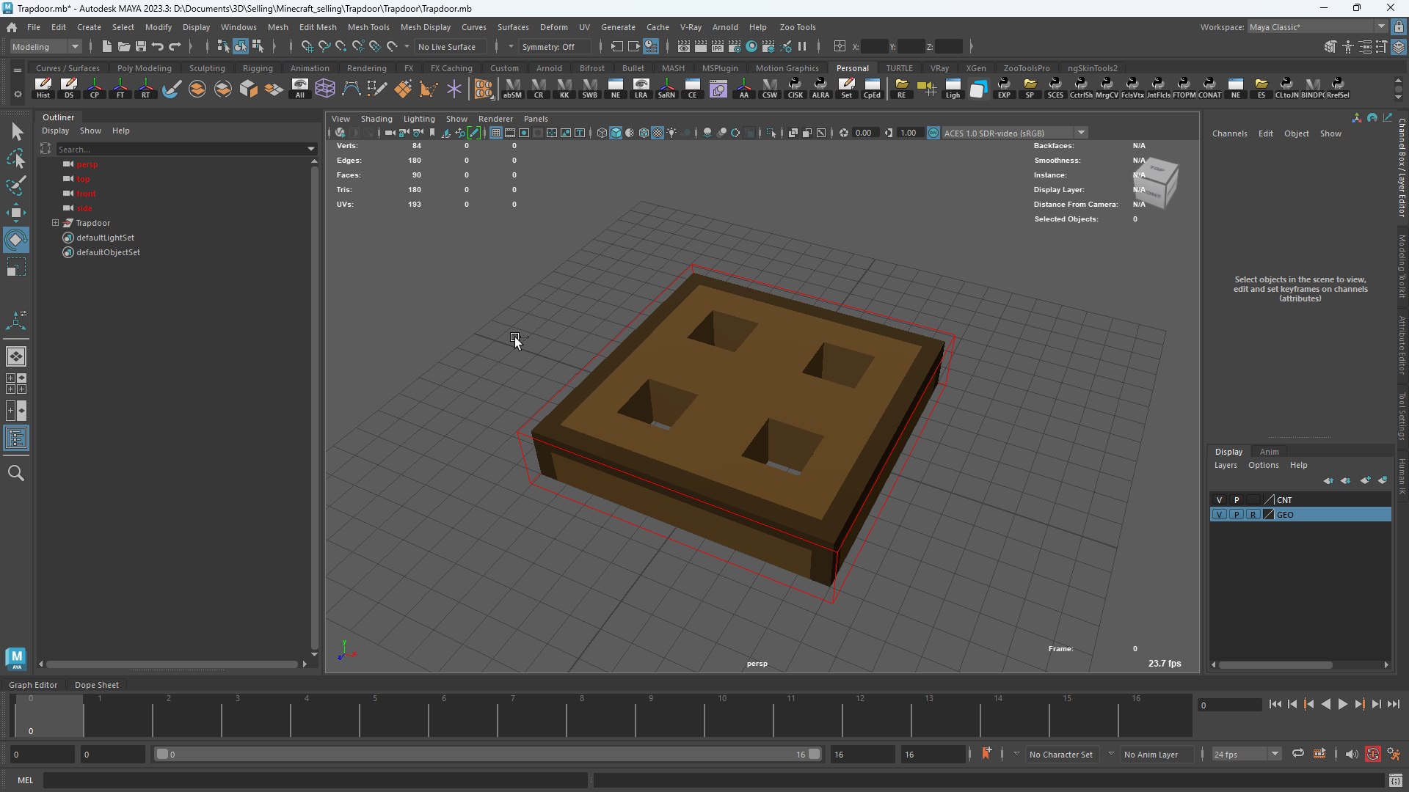The height and width of the screenshot is (792, 1409).
Task: Click the Open Scene folder icon
Action: coord(124,46)
